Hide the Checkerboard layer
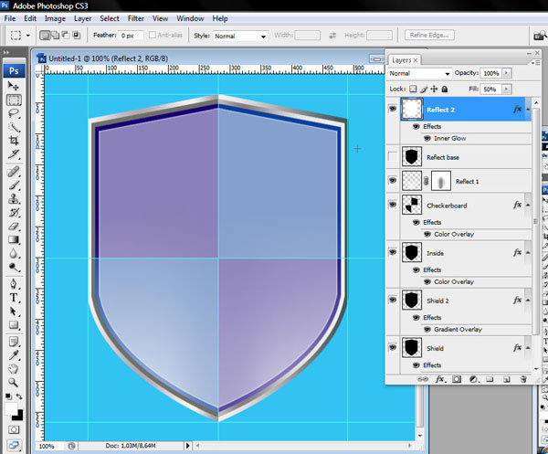The image size is (548, 454). 393,204
